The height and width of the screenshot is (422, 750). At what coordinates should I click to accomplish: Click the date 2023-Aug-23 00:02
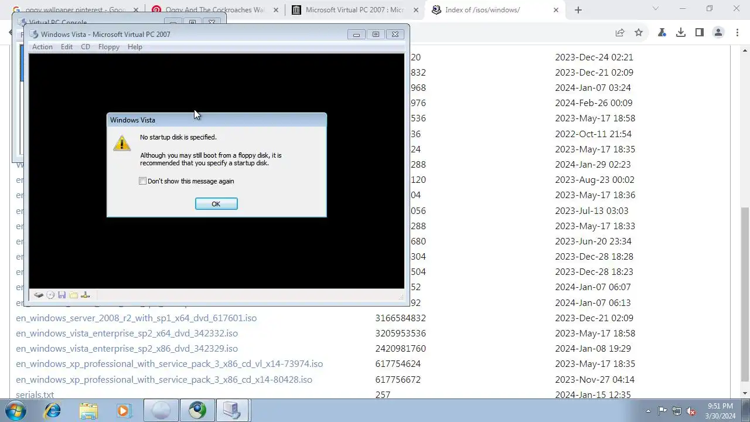click(x=595, y=180)
